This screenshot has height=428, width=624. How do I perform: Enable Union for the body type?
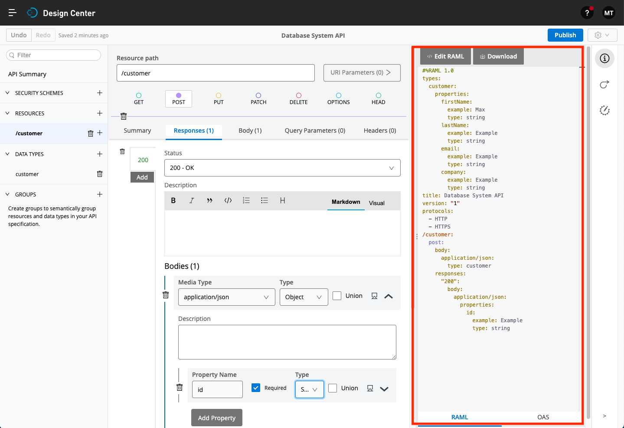[x=337, y=296]
